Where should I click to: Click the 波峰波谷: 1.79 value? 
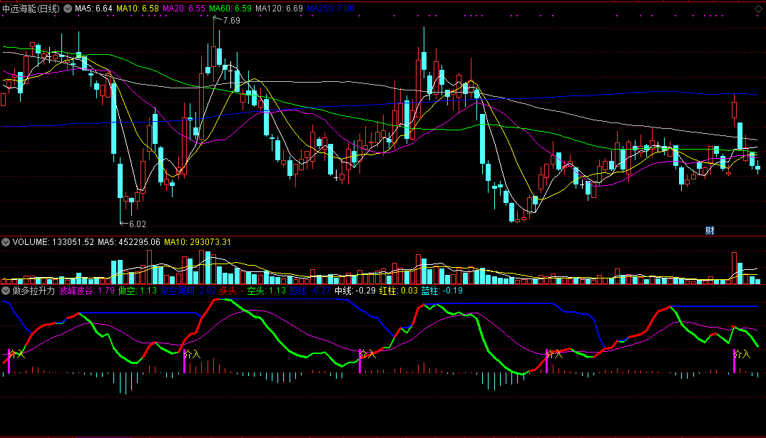pos(87,291)
